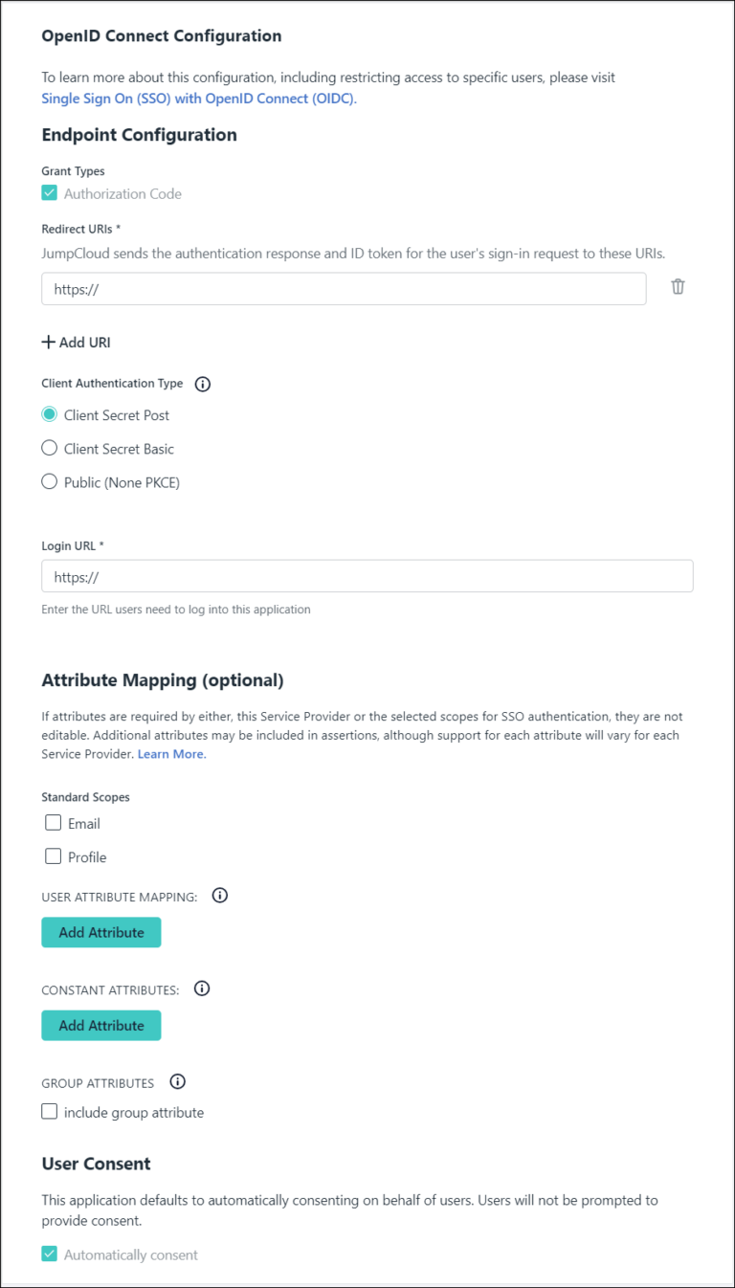Screen dimensions: 735x1288
Task: Toggle the Automatically consent checkbox
Action: pos(49,1254)
